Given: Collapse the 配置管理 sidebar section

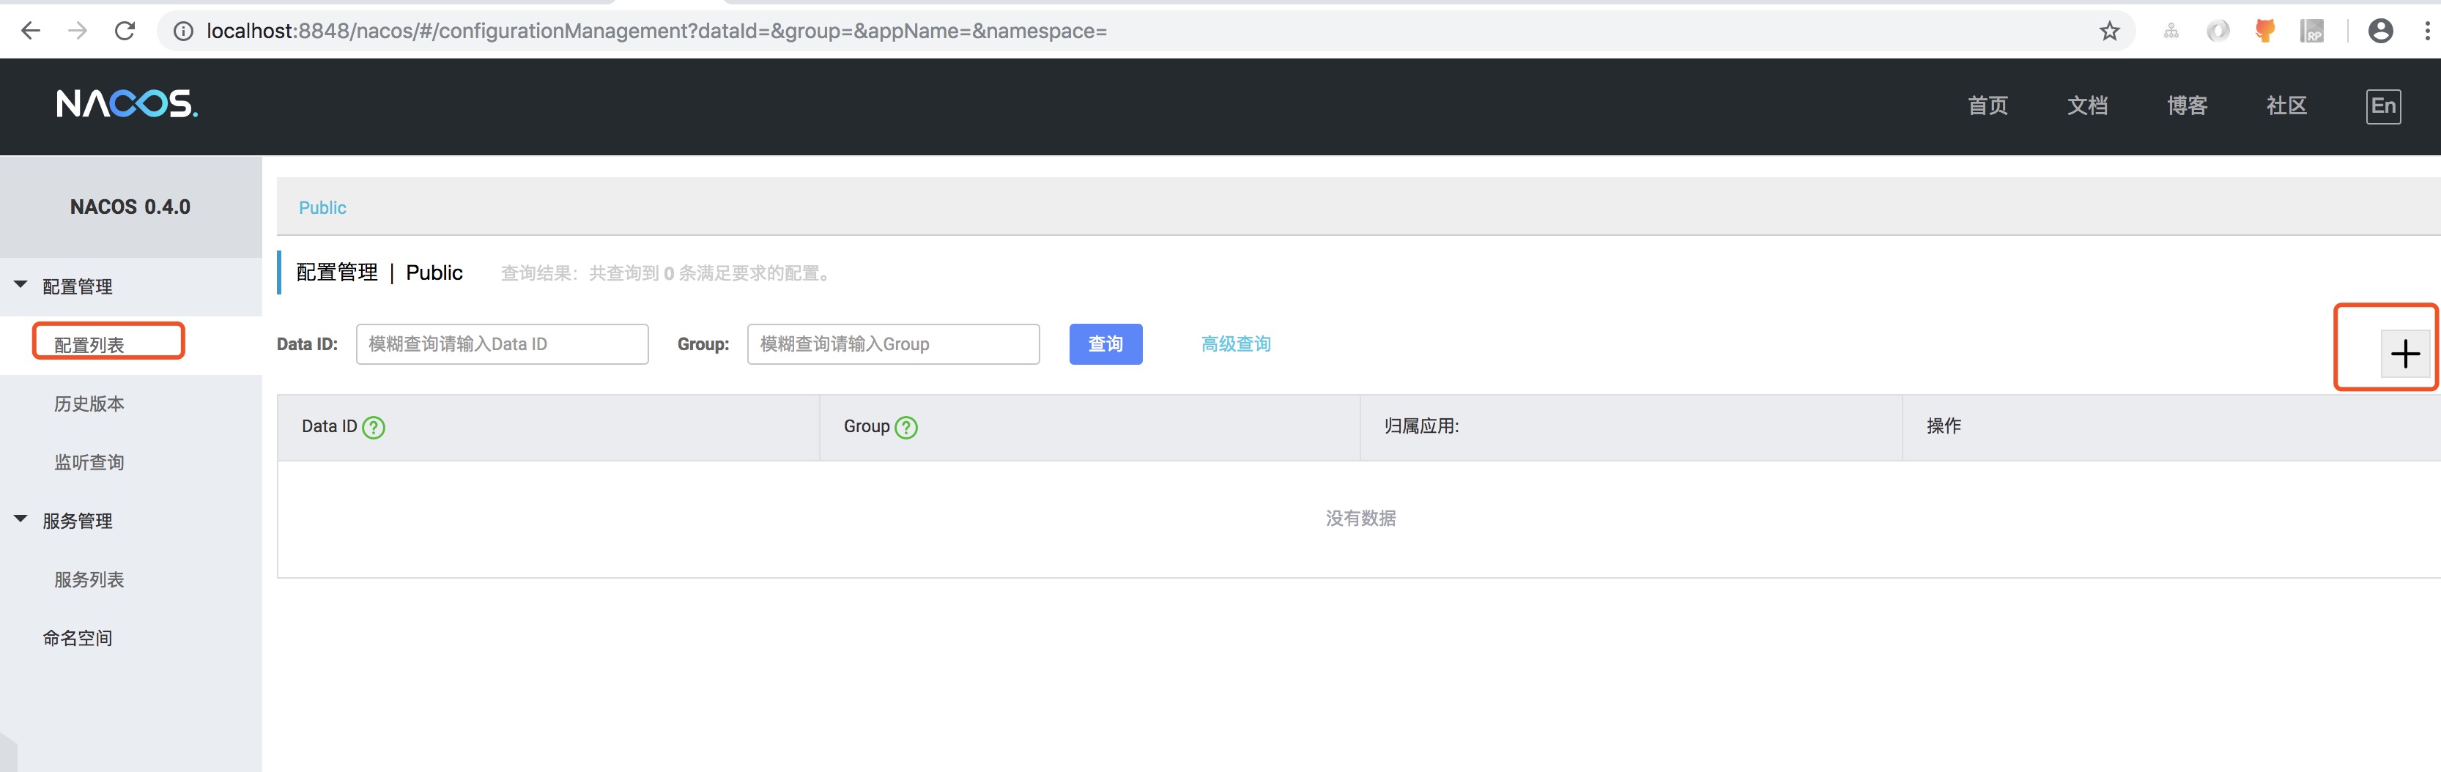Looking at the screenshot, I should pyautogui.click(x=21, y=284).
